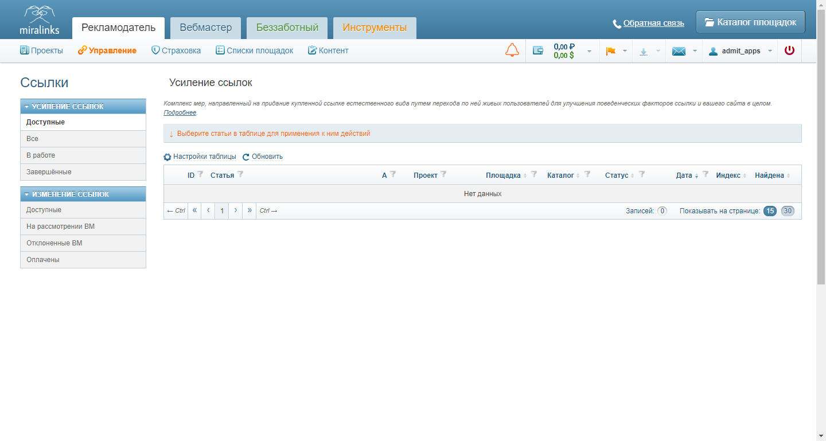This screenshot has width=826, height=441.
Task: Click page number 1 in pagination
Action: (x=222, y=210)
